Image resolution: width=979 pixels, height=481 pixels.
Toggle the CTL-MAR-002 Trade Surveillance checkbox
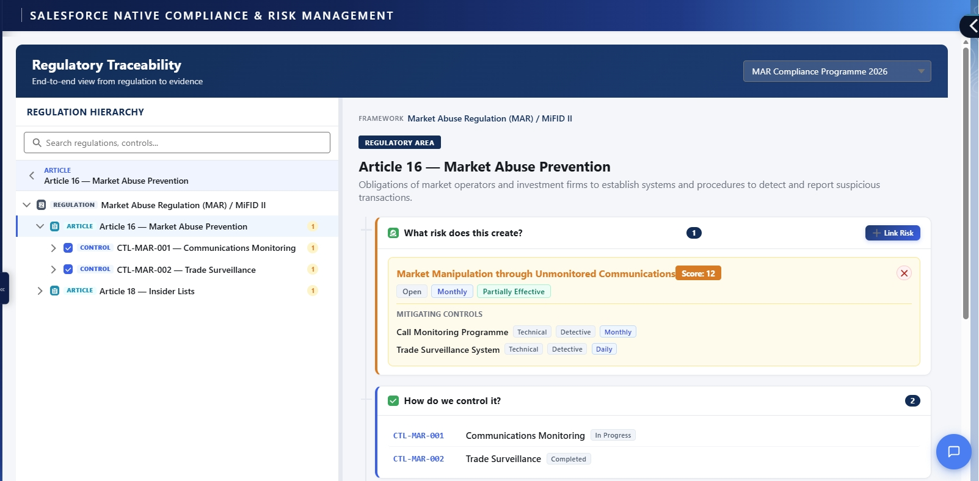[x=68, y=270]
